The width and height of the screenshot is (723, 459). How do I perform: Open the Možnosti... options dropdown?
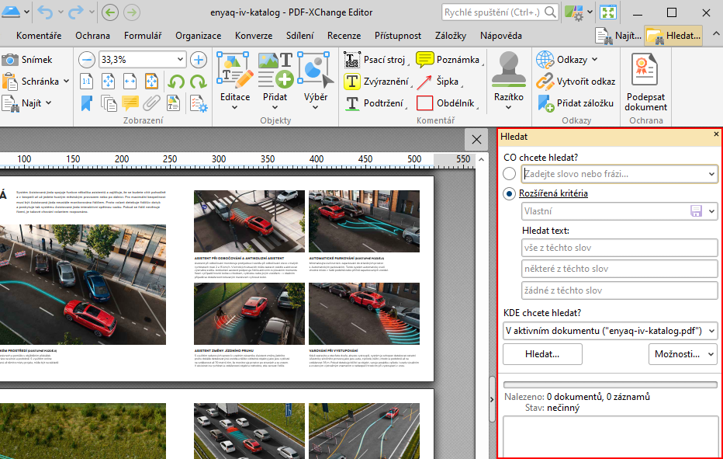point(683,354)
